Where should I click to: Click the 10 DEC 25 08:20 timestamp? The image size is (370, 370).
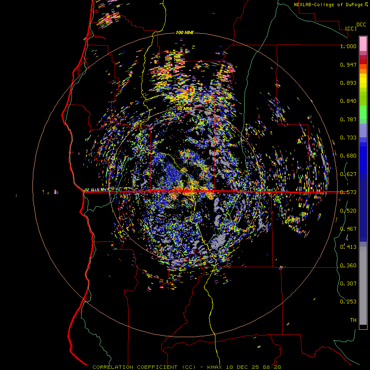pyautogui.click(x=254, y=367)
